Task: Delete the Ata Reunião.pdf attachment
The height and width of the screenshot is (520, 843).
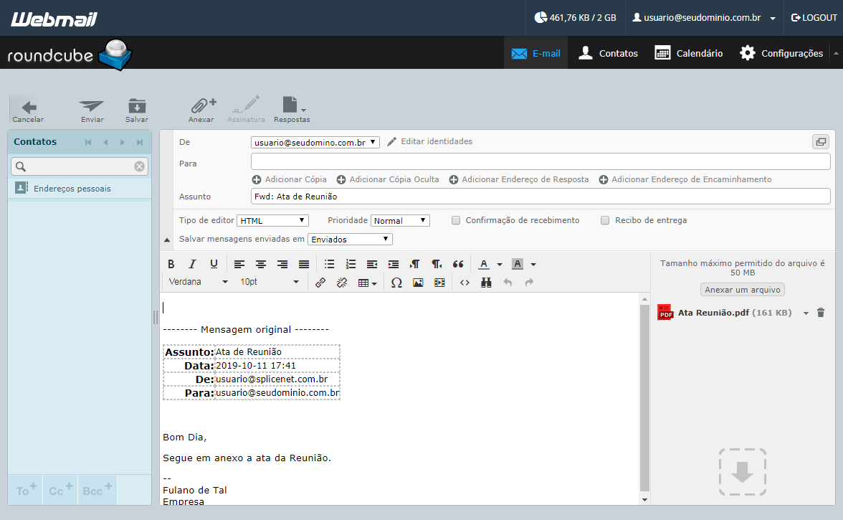Action: [820, 313]
